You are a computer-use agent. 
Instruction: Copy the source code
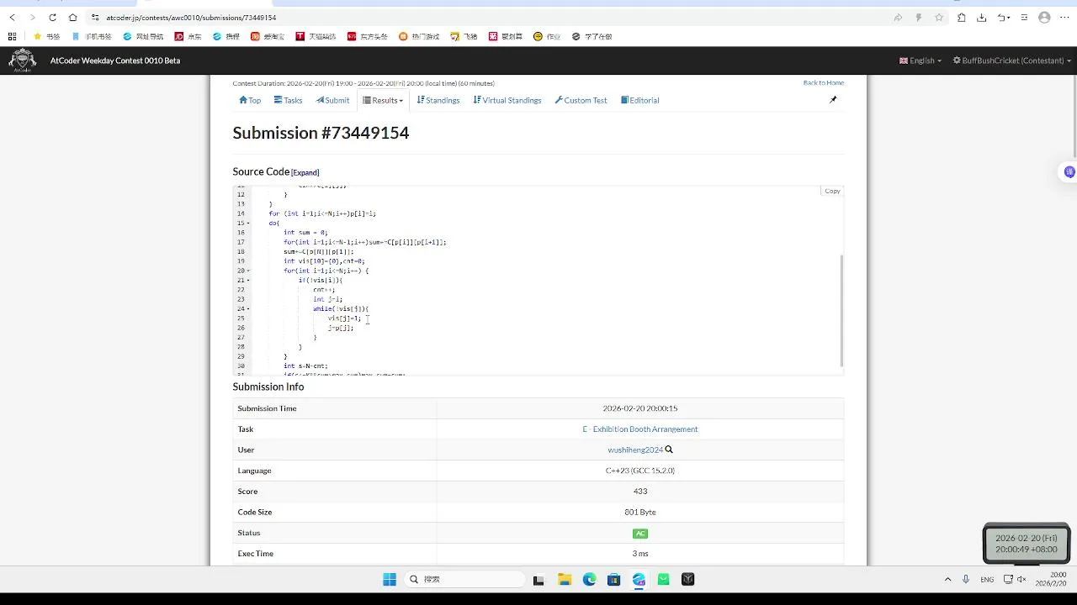(832, 191)
